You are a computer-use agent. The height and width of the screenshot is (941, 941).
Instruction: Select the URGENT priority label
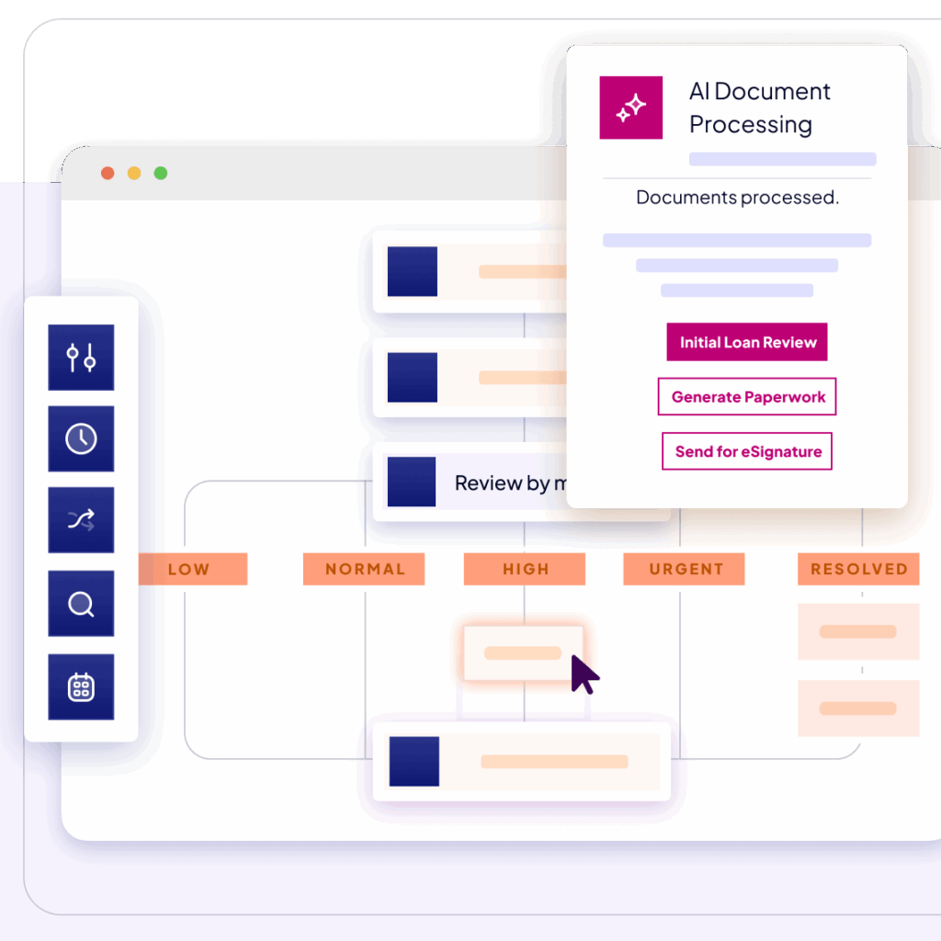point(684,569)
